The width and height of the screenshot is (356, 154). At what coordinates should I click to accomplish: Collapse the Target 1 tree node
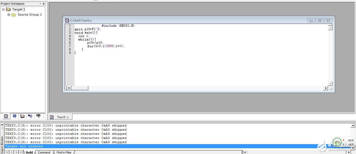coord(3,9)
